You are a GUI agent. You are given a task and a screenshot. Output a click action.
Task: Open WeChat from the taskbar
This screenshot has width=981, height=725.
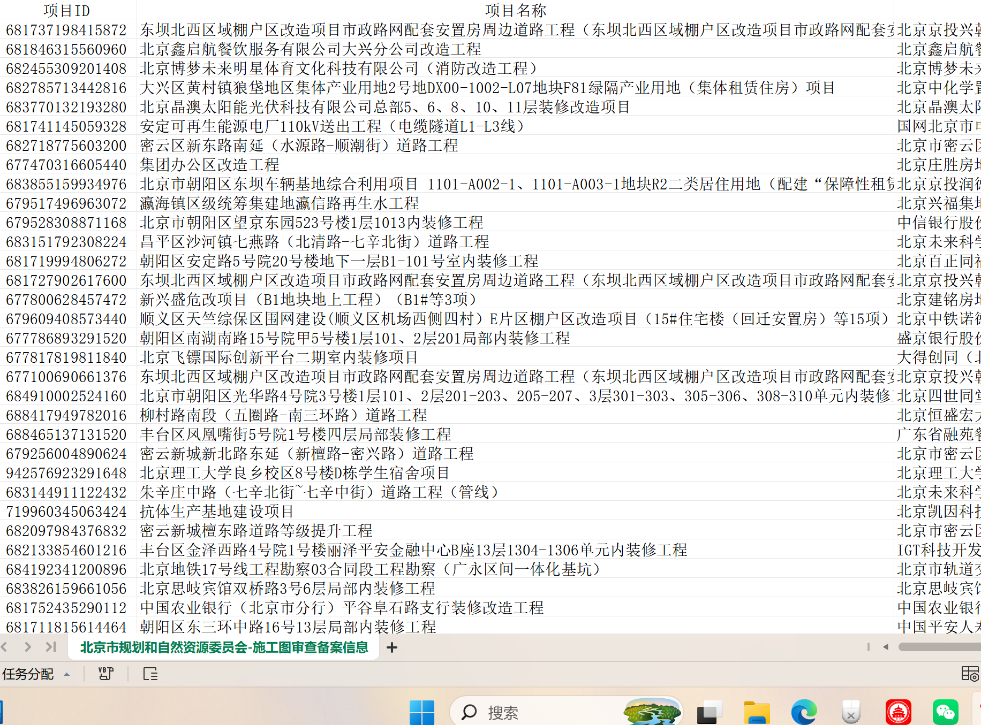click(x=945, y=712)
